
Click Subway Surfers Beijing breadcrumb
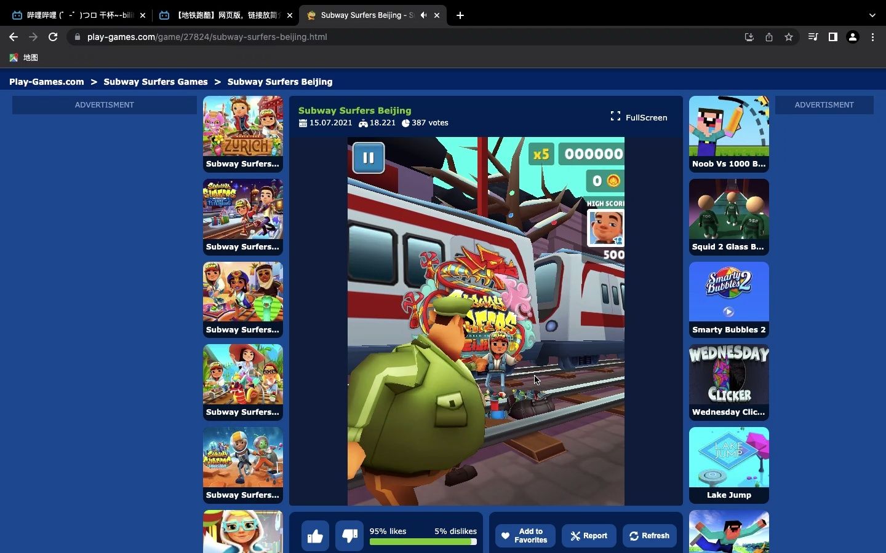click(280, 82)
